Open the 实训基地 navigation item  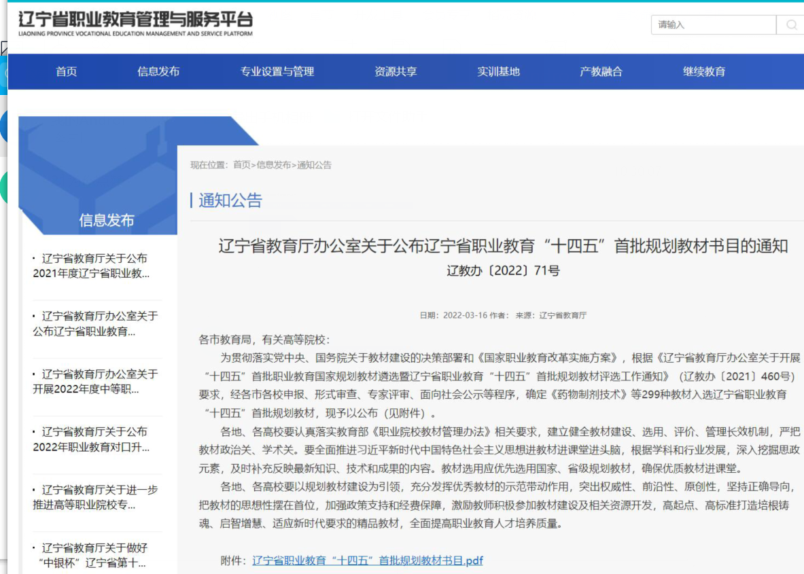[x=498, y=72]
